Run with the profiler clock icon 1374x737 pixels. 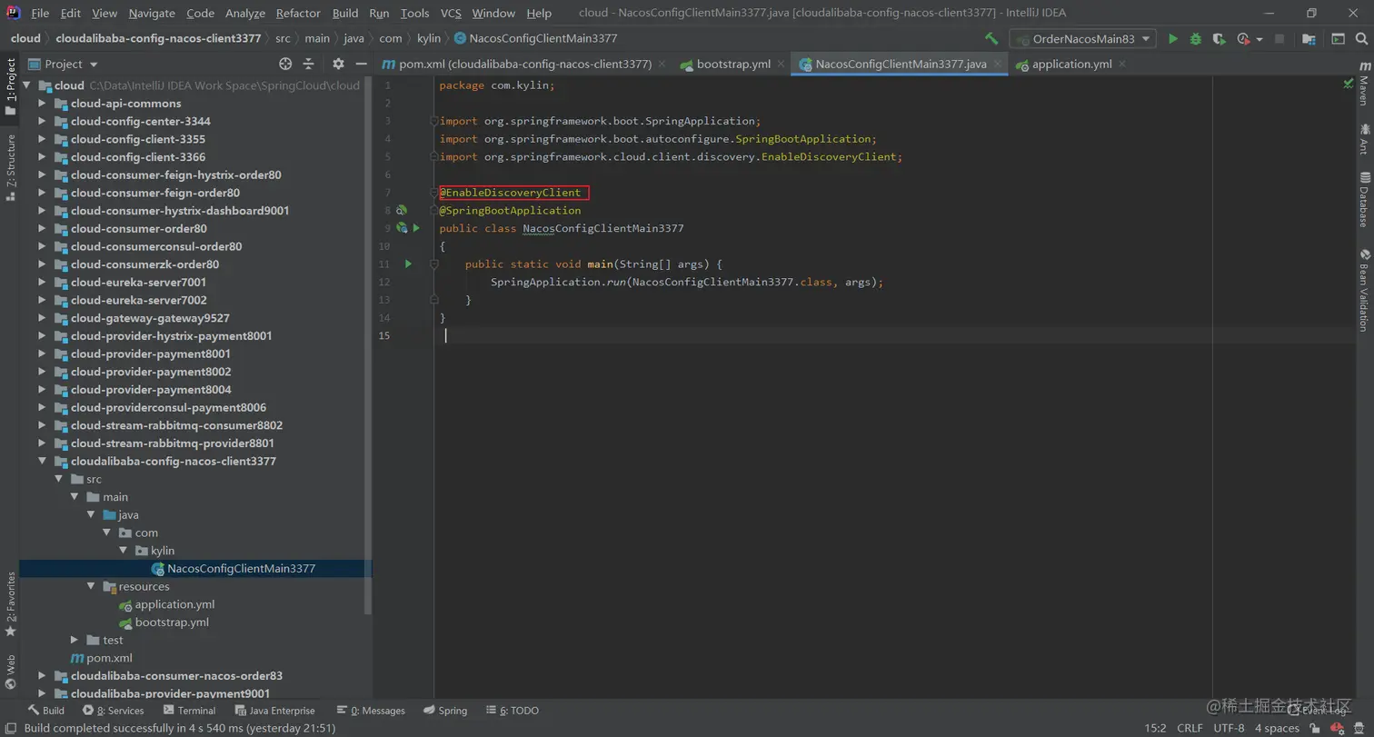tap(1243, 39)
